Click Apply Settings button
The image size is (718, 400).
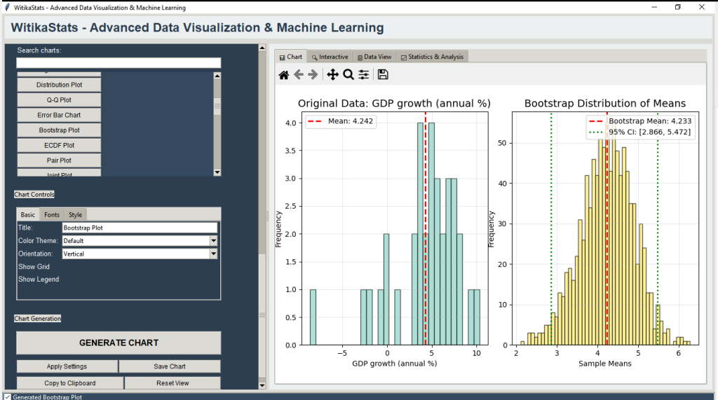(x=67, y=366)
